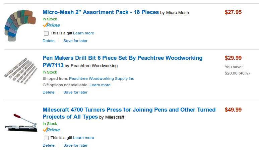The width and height of the screenshot is (259, 152).
Task: Check the gift box for Micro-Mesh pack
Action: (46, 33)
